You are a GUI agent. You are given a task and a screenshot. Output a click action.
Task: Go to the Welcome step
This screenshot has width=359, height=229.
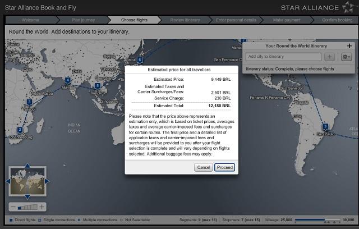click(30, 20)
